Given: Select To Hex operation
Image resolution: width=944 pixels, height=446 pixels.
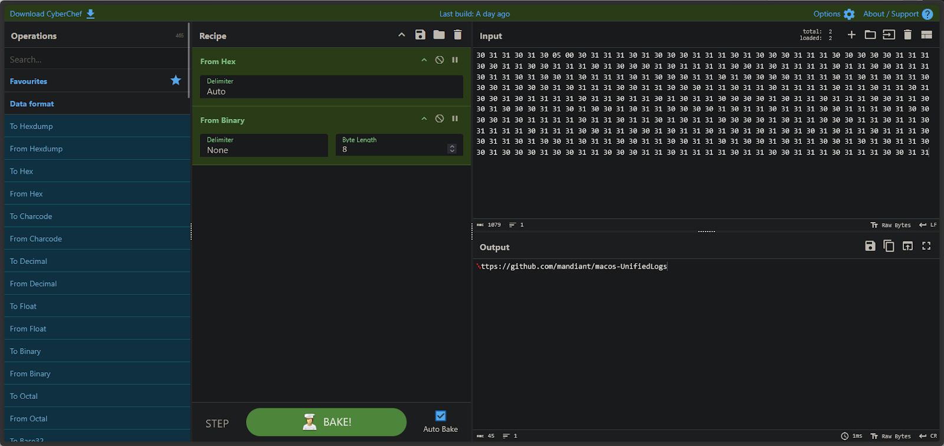Looking at the screenshot, I should pyautogui.click(x=97, y=171).
